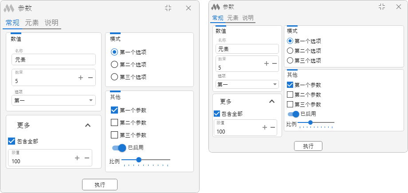This screenshot has width=408, height=193.
Task: Click the 比例 slider handle in left window
Action: coord(139,160)
